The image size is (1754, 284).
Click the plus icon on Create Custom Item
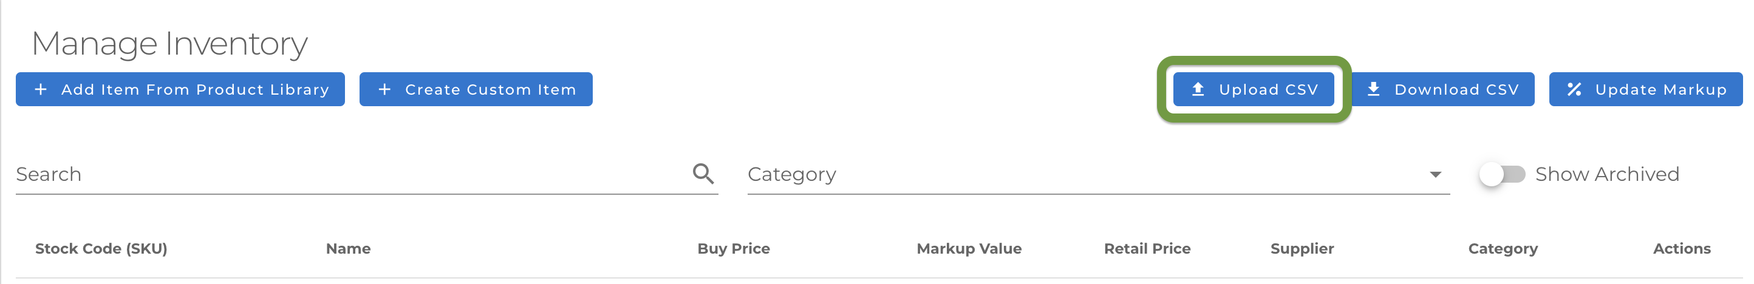384,89
